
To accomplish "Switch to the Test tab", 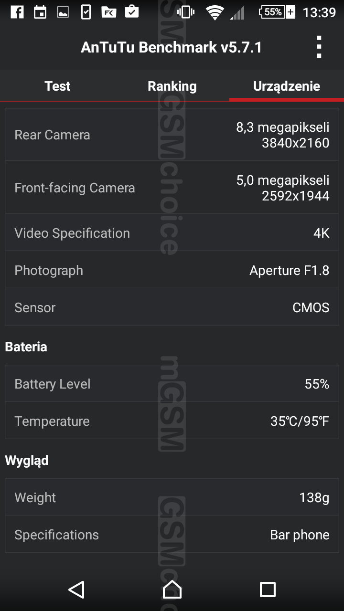I will (57, 86).
